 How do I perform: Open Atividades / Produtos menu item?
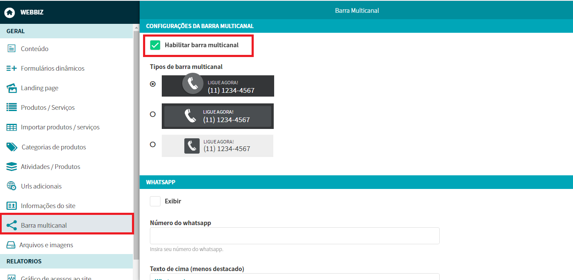pyautogui.click(x=50, y=166)
